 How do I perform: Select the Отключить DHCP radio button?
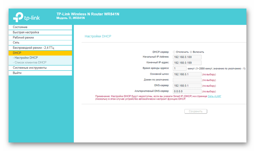point(174,52)
